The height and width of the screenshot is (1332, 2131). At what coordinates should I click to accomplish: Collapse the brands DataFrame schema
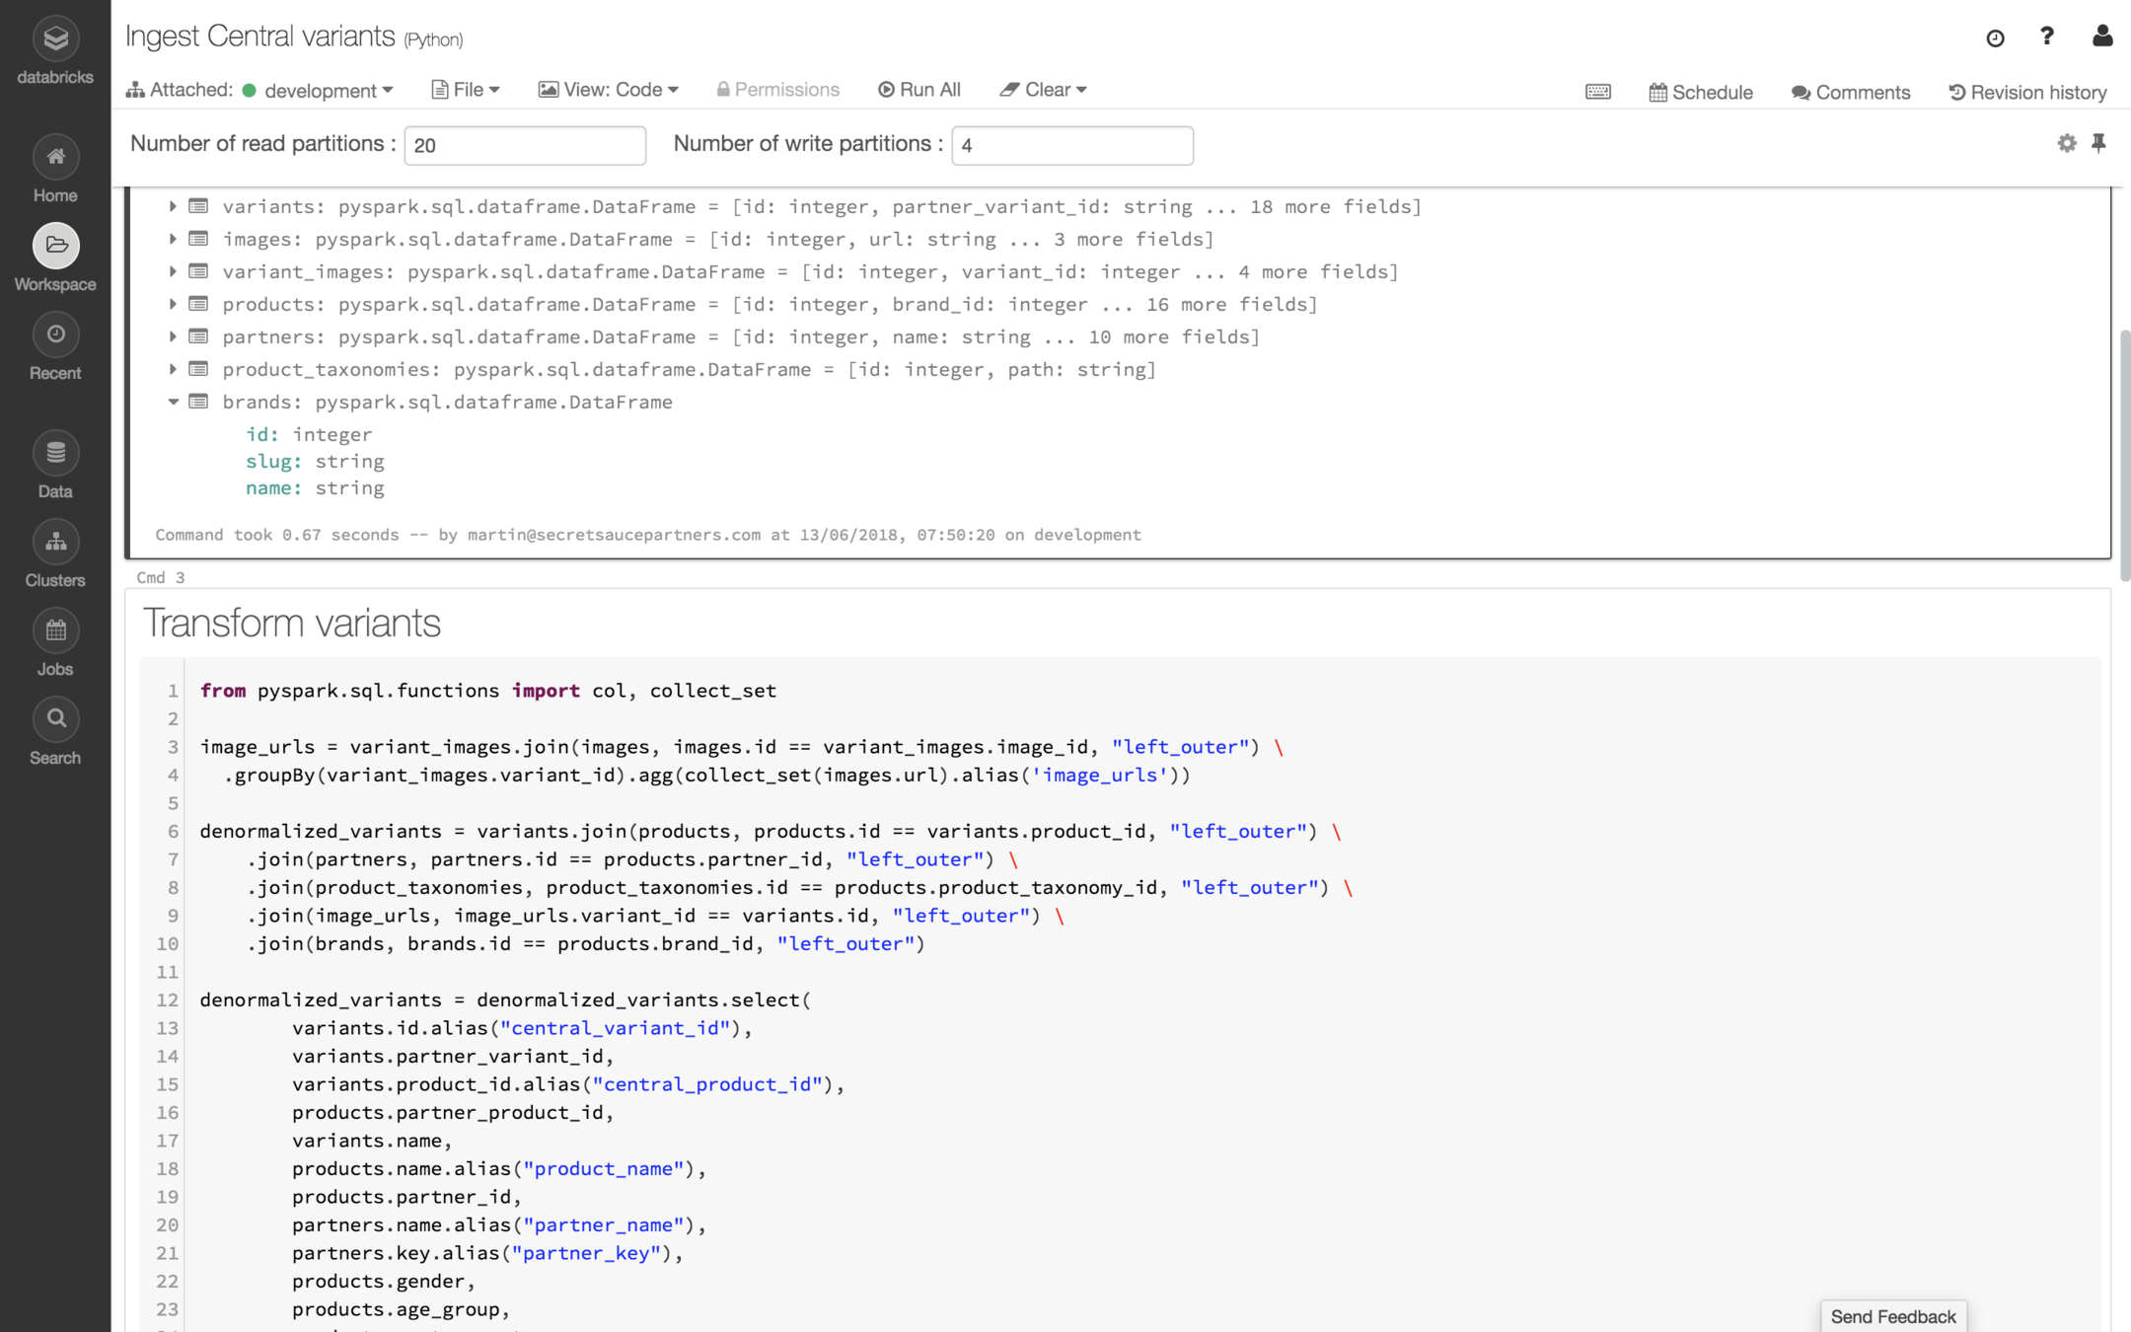[x=173, y=402]
